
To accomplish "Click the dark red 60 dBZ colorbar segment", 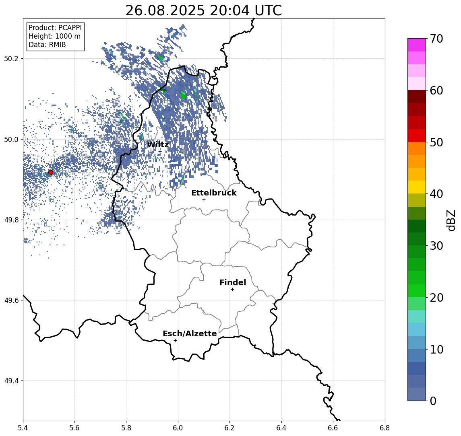I will coord(417,97).
